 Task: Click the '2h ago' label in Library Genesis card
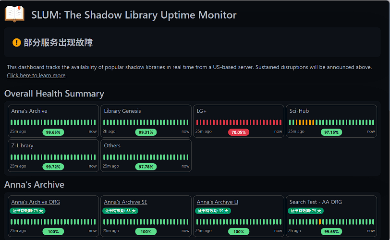(109, 132)
